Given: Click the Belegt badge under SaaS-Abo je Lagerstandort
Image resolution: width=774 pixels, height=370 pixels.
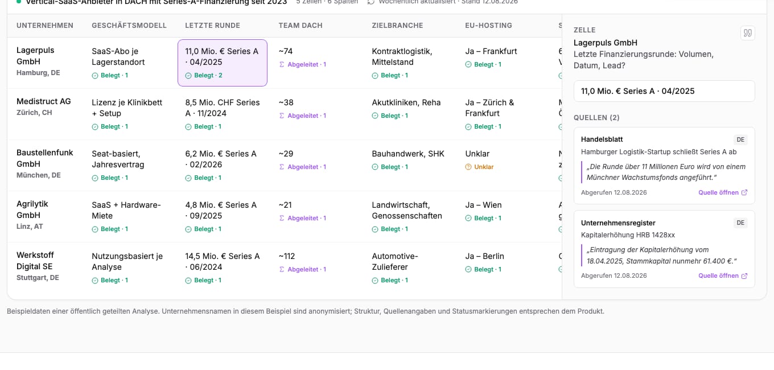Looking at the screenshot, I should 110,75.
